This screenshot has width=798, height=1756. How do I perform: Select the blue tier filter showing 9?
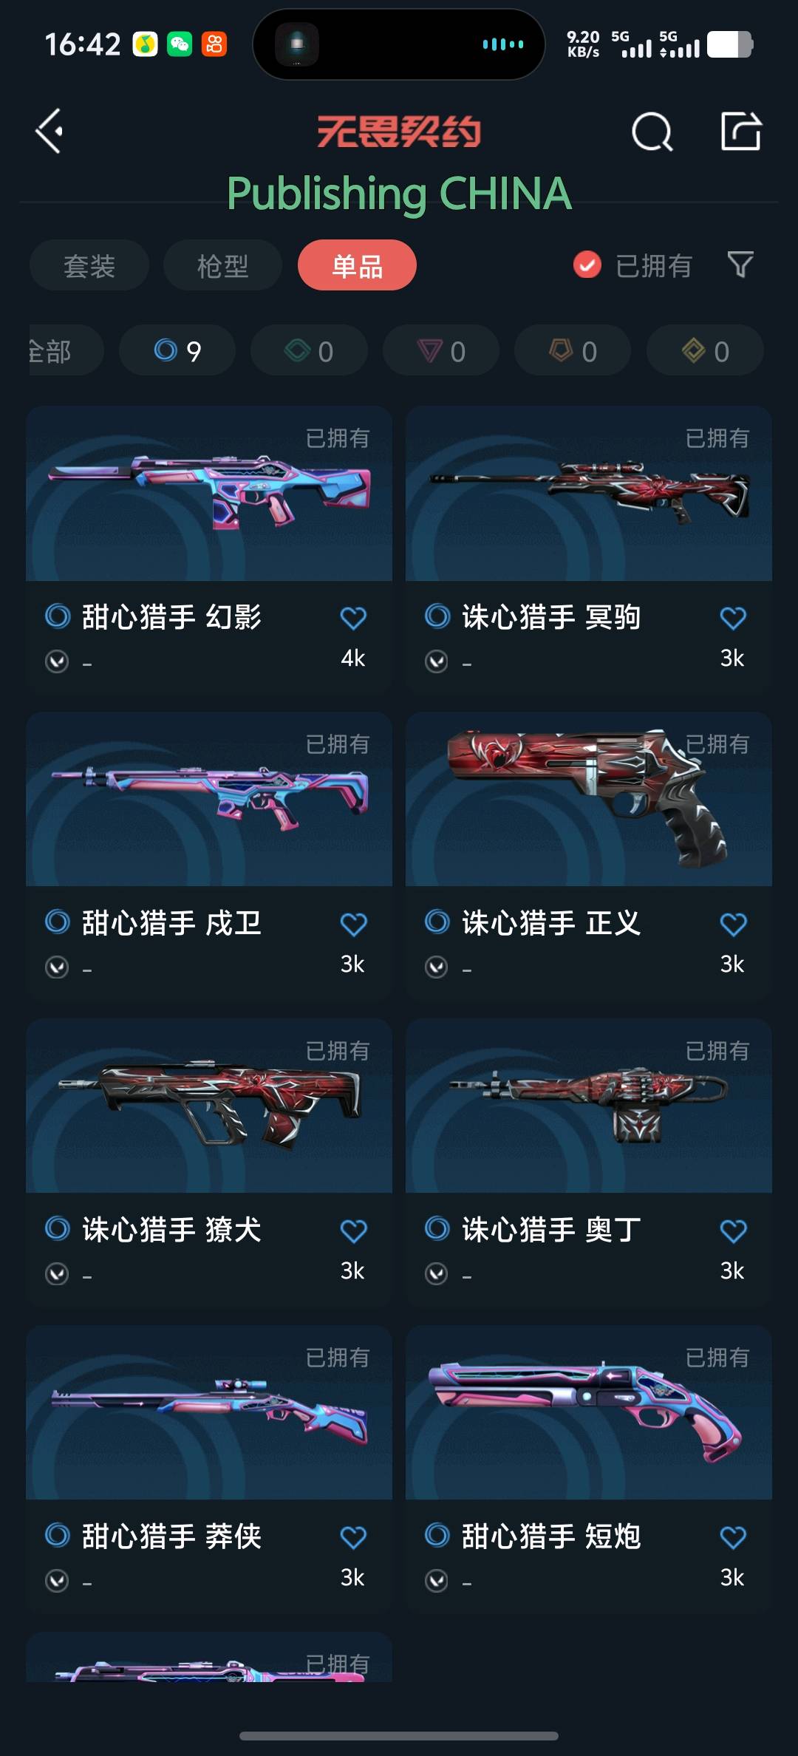(x=177, y=350)
